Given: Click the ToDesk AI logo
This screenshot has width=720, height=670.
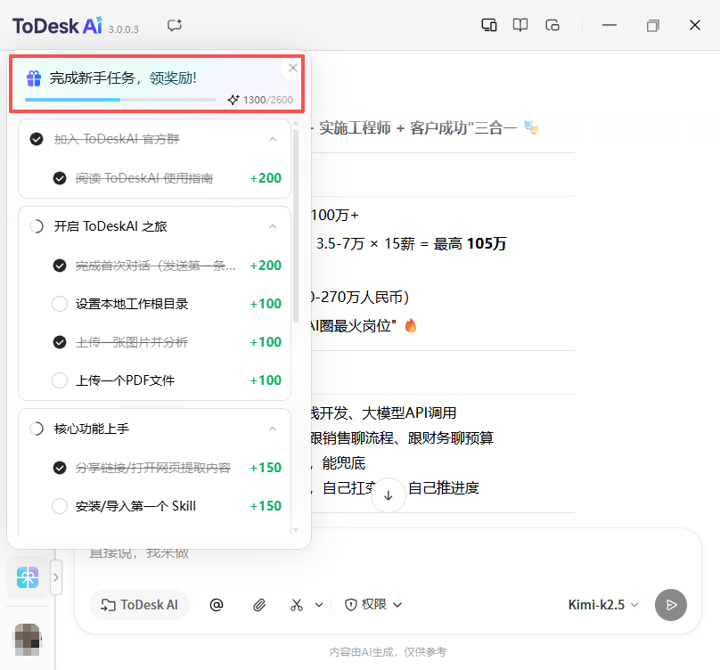Looking at the screenshot, I should pos(57,26).
